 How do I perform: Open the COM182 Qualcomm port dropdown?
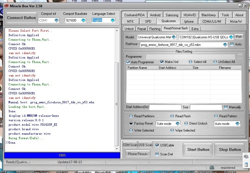(x=231, y=37)
